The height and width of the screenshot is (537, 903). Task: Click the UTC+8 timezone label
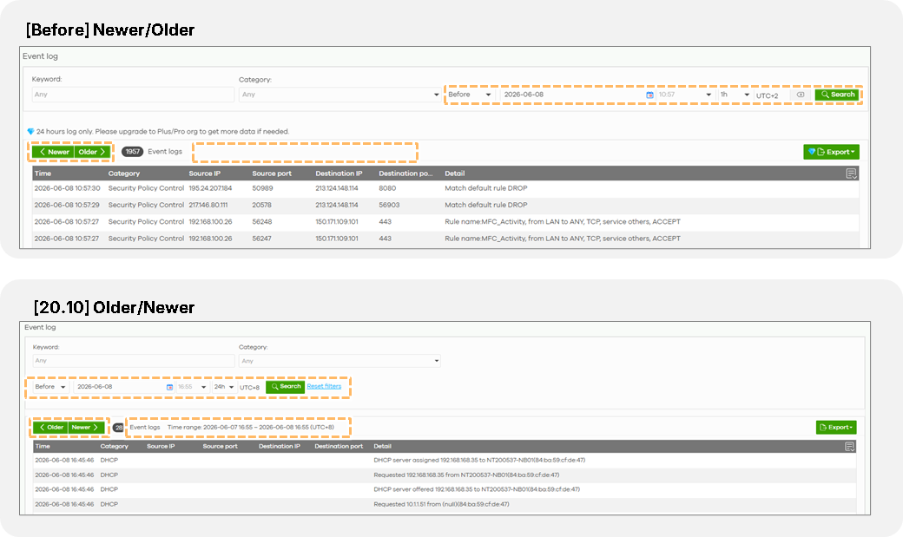(249, 388)
